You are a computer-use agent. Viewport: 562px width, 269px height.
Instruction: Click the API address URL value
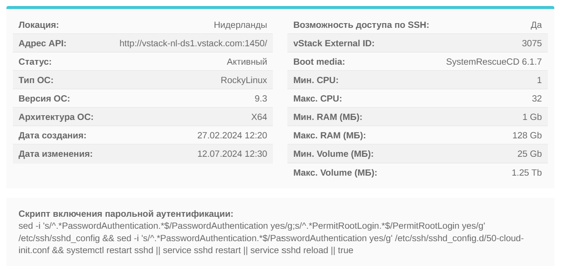point(193,43)
